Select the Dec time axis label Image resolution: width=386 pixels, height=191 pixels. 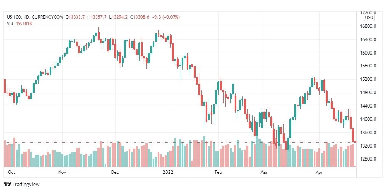tap(115, 172)
